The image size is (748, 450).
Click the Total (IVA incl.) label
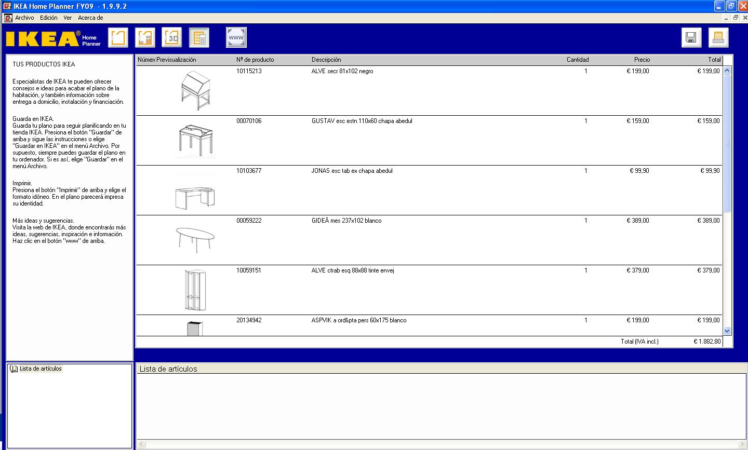tap(639, 342)
